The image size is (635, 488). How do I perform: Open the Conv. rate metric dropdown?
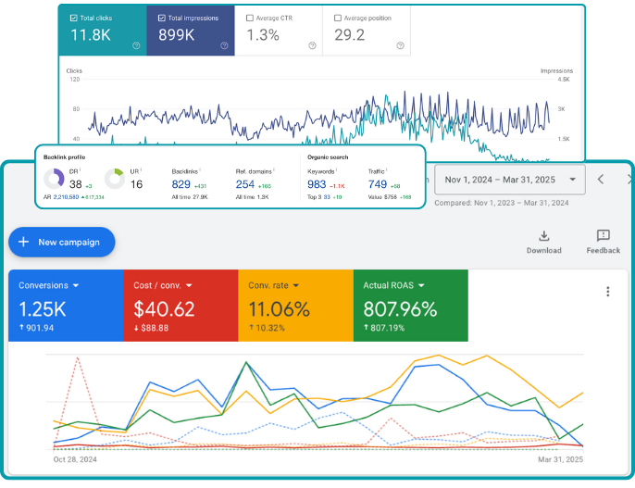click(x=296, y=285)
